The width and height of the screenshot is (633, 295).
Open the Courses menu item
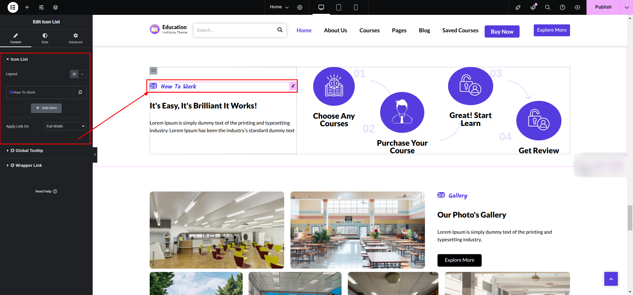point(369,30)
